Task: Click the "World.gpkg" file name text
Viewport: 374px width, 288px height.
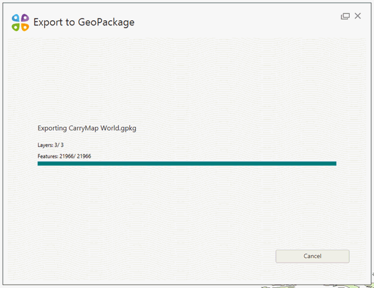Action: pos(118,128)
